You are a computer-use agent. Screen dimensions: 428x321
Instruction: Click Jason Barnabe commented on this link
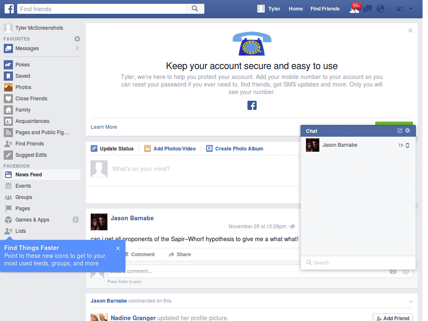[109, 301]
